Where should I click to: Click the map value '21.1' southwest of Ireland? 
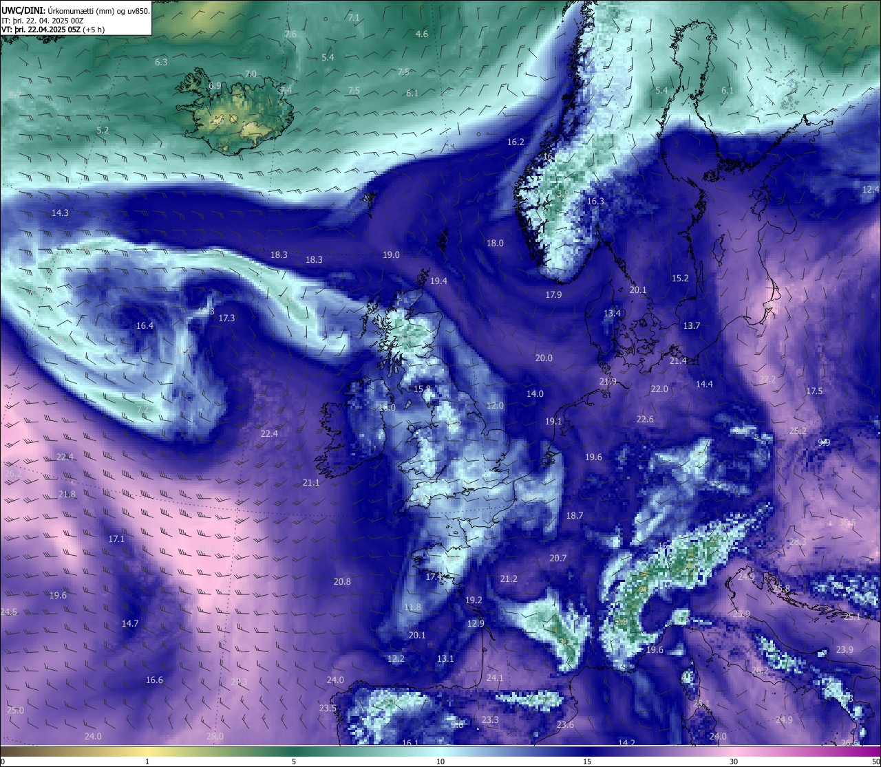click(310, 484)
